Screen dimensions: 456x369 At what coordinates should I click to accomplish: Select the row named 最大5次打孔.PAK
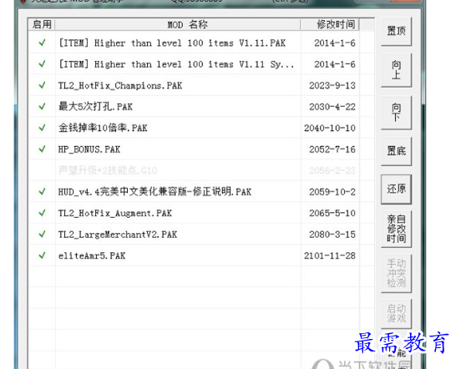coord(95,107)
